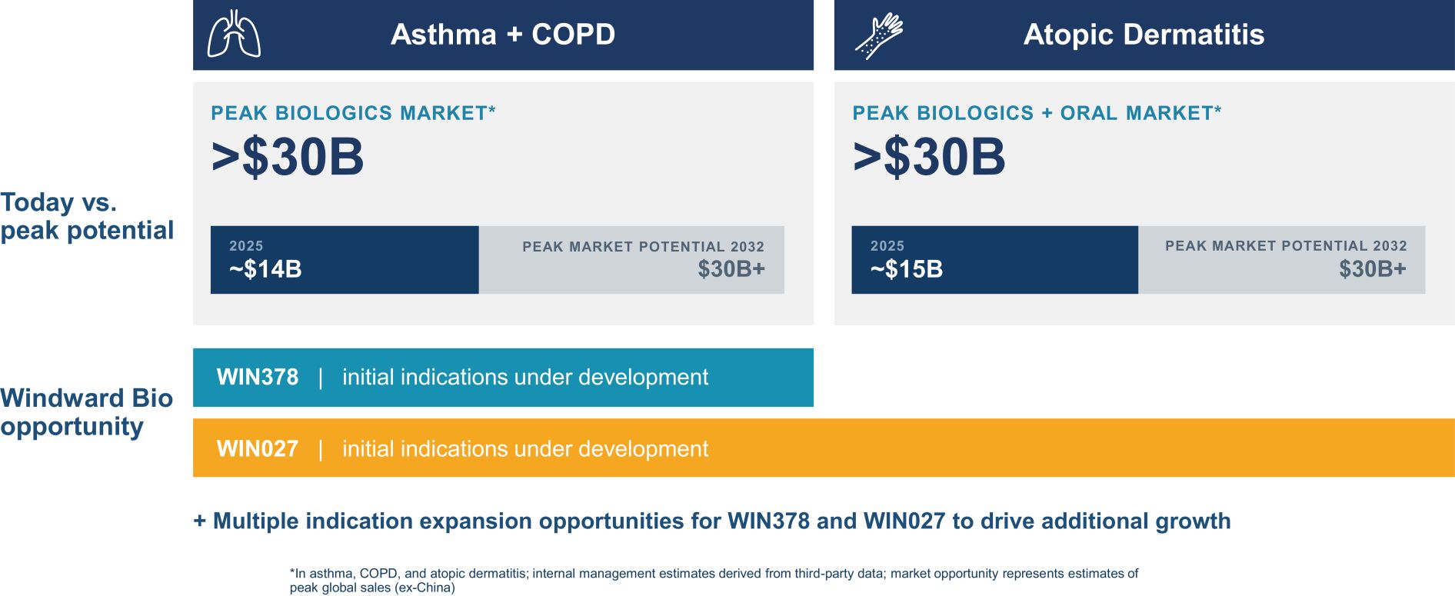Click the WIN378 label text

point(258,377)
